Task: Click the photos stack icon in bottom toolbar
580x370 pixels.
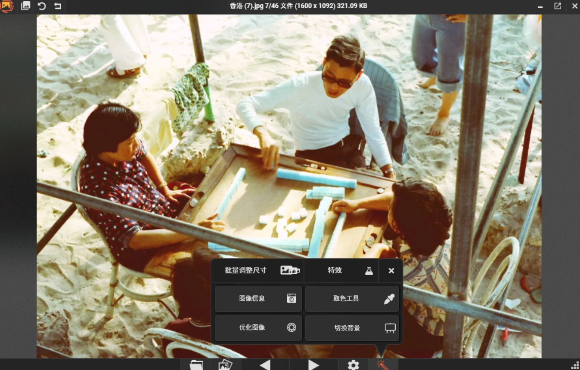Action: (225, 365)
